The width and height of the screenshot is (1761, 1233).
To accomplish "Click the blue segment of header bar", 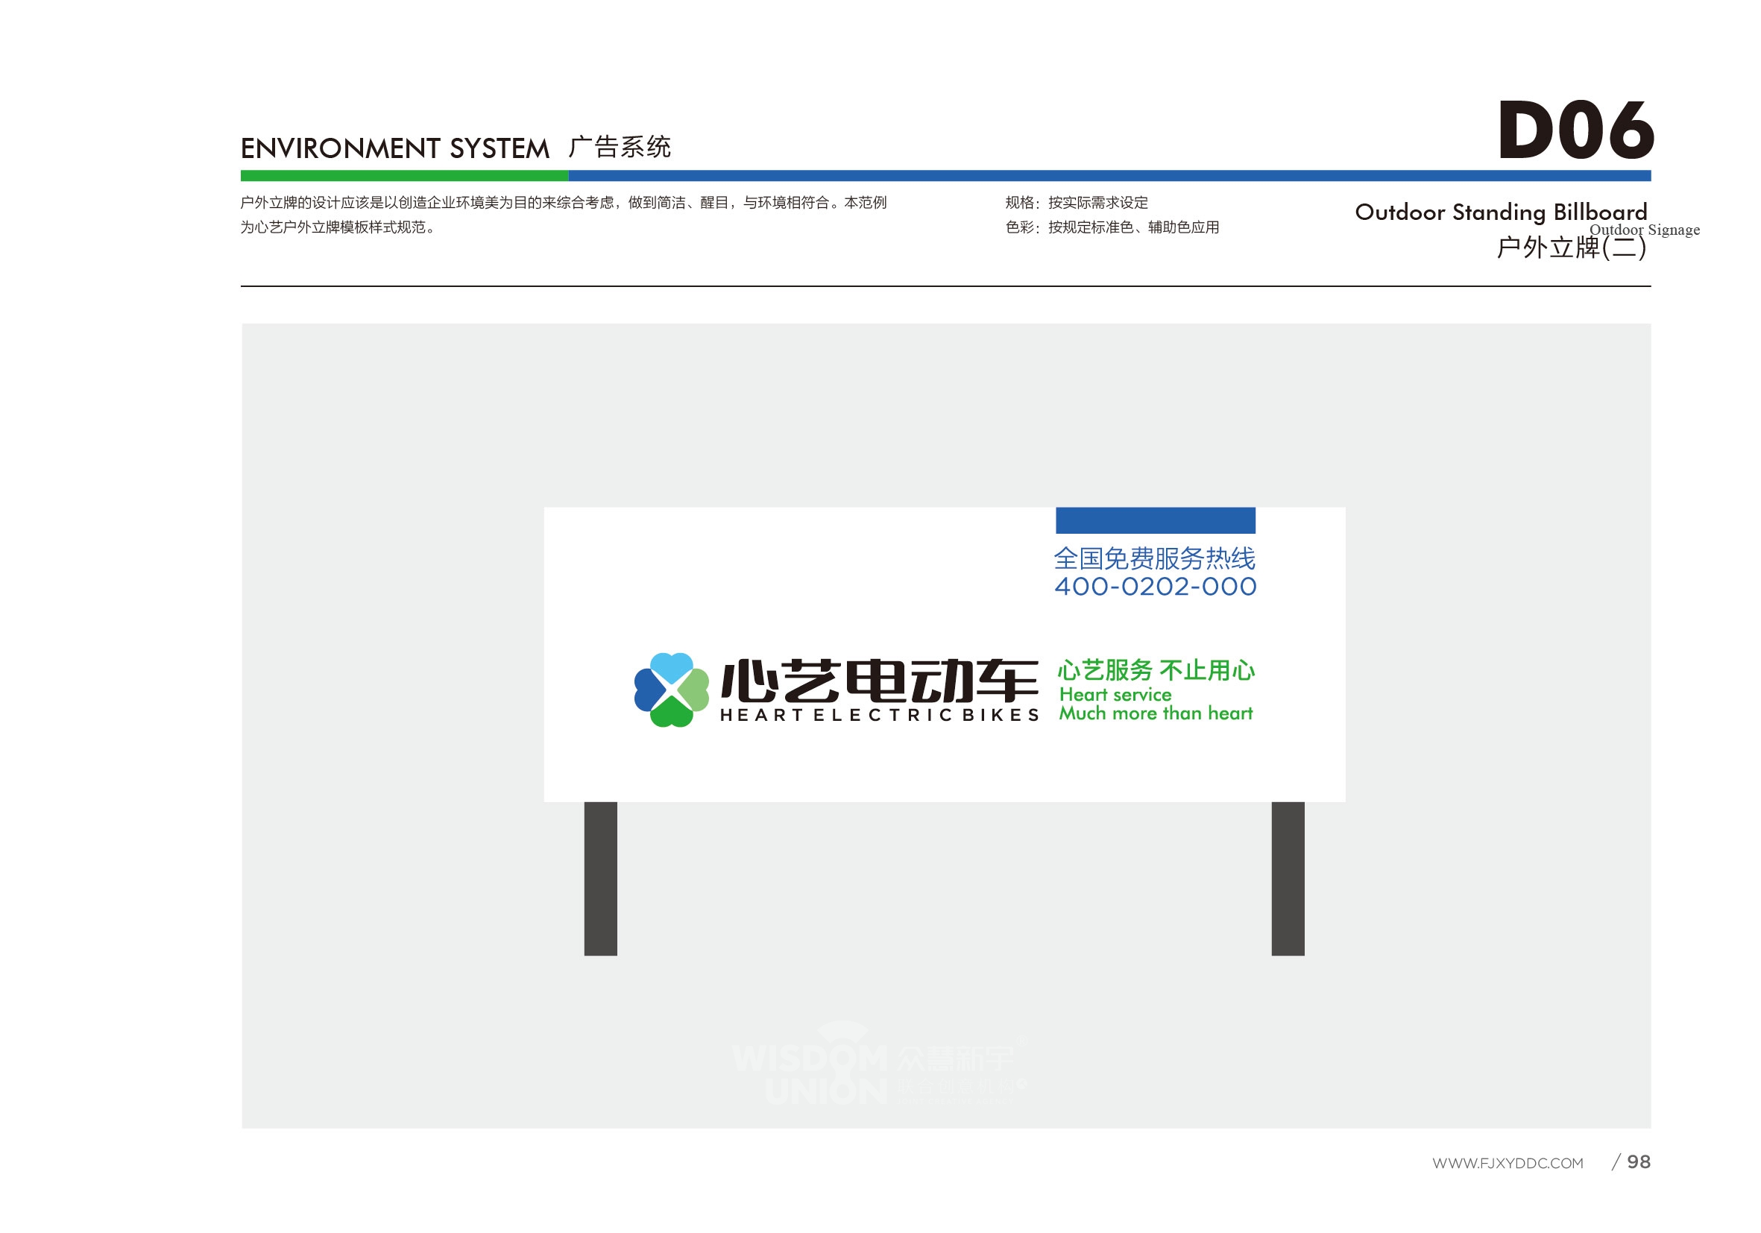I will (1109, 176).
